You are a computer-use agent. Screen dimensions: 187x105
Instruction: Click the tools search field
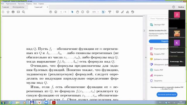click(159, 19)
